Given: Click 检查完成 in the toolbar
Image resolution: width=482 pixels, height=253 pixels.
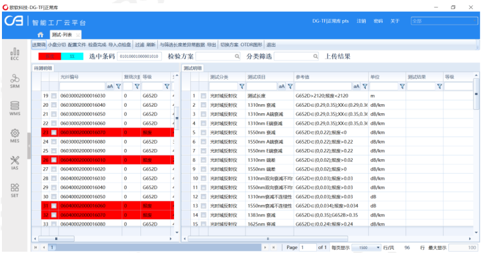Looking at the screenshot, I should point(97,45).
